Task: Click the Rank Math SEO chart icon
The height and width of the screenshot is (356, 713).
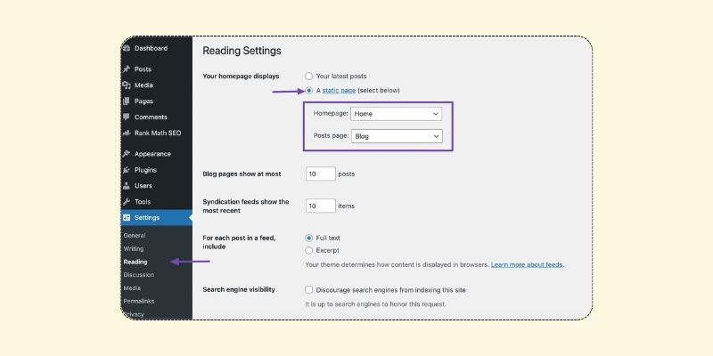Action: click(x=127, y=133)
